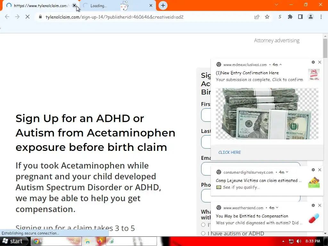Stop loading the page
Image resolution: width=328 pixels, height=246 pixels.
coord(28,17)
